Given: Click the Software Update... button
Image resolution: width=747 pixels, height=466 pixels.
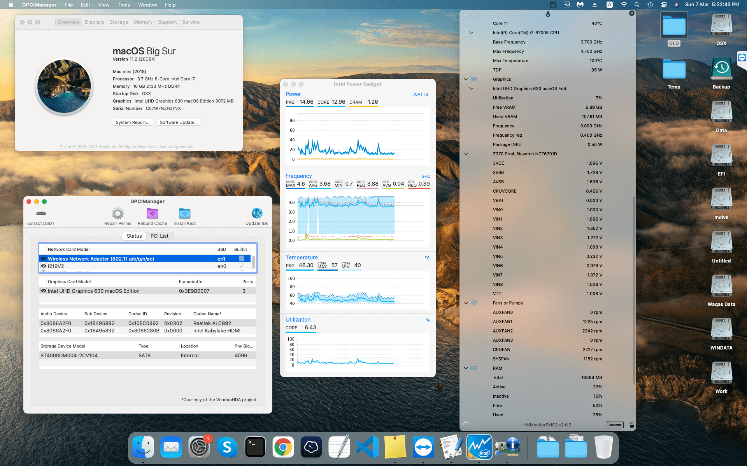Looking at the screenshot, I should click(179, 122).
